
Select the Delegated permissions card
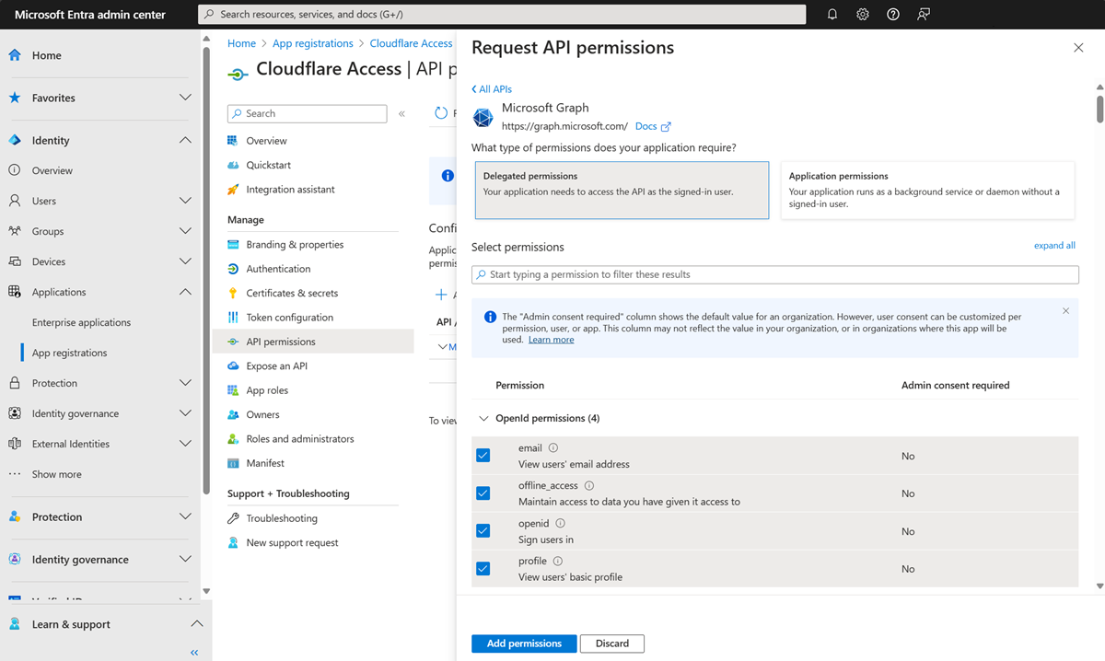[622, 191]
